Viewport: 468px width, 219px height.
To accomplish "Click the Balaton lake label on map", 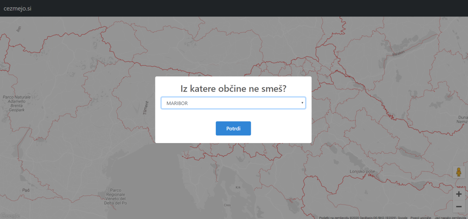I will [399, 53].
